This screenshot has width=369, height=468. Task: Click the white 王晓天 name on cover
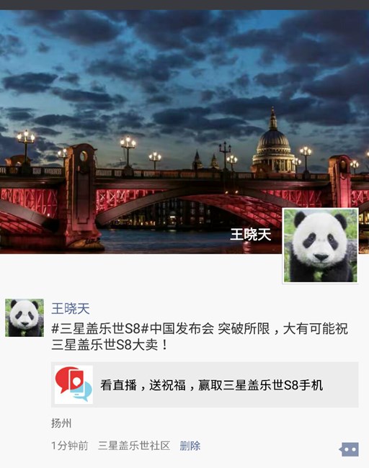pyautogui.click(x=250, y=234)
